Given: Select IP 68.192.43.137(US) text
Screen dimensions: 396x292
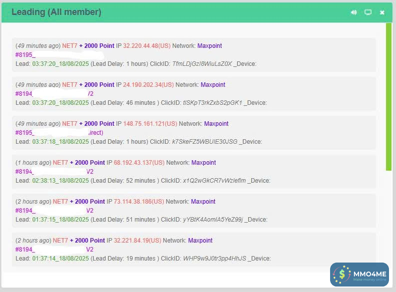Looking at the screenshot, I should 139,163.
